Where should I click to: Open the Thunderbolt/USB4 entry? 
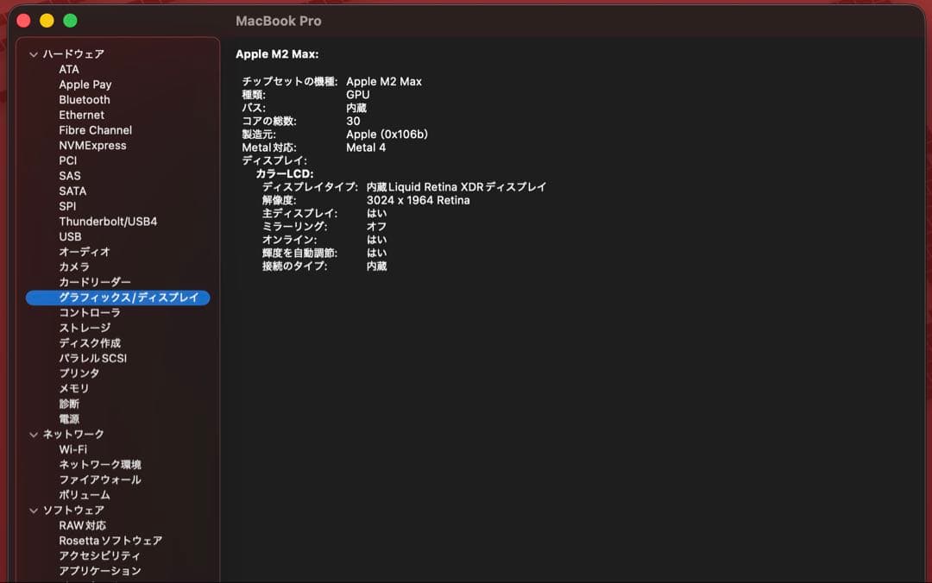[x=108, y=222]
